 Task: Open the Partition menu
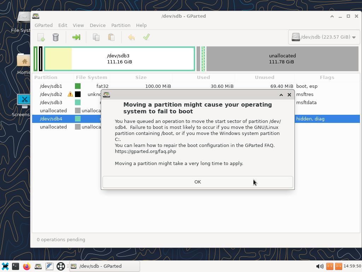pos(121,25)
